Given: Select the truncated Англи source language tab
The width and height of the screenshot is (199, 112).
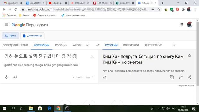Looking at the screenshot, I should 78,45.
